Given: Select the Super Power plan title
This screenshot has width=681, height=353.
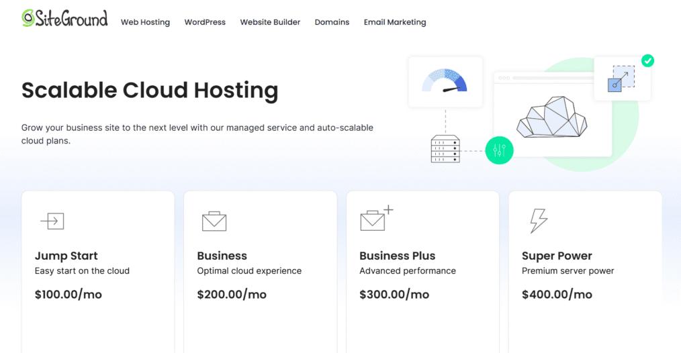Looking at the screenshot, I should (x=557, y=256).
